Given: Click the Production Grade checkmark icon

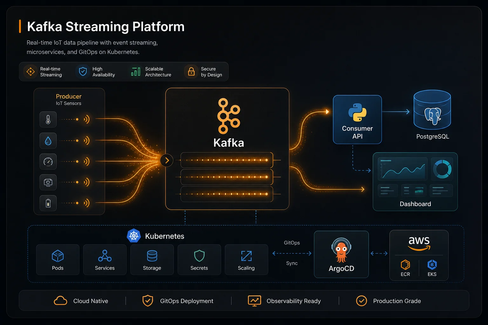Looking at the screenshot, I should click(x=362, y=301).
